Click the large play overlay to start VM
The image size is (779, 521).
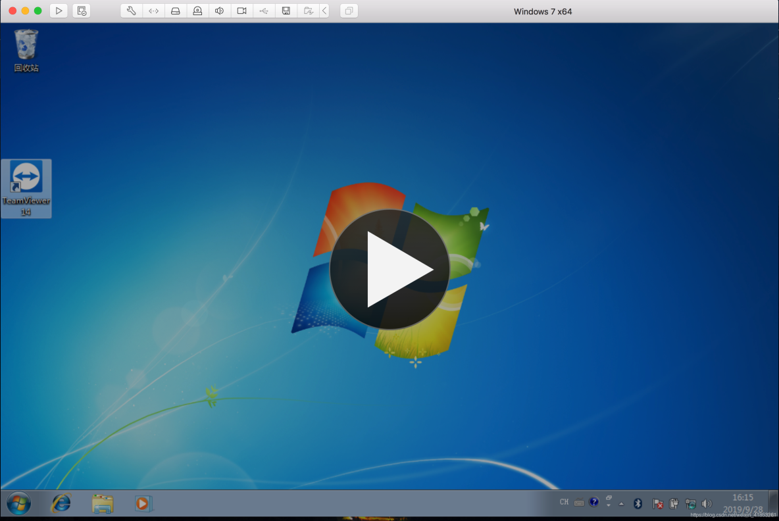click(390, 269)
